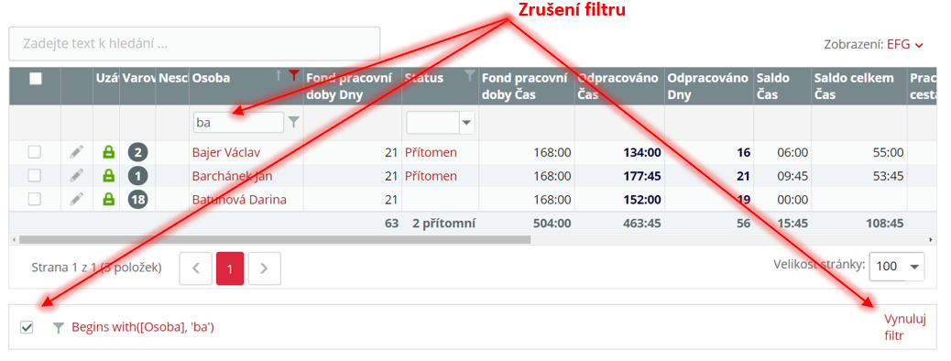Click the gray filter icon in Status header
The image size is (951, 361).
(469, 76)
